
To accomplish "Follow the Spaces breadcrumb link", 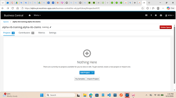I will (x=6, y=22).
